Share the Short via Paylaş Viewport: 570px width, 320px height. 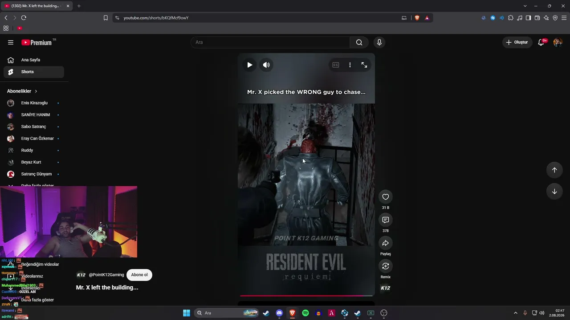click(x=386, y=243)
